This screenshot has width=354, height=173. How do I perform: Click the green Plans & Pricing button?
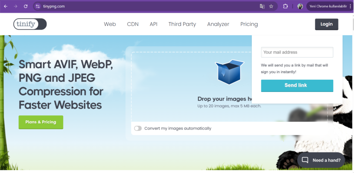click(41, 122)
